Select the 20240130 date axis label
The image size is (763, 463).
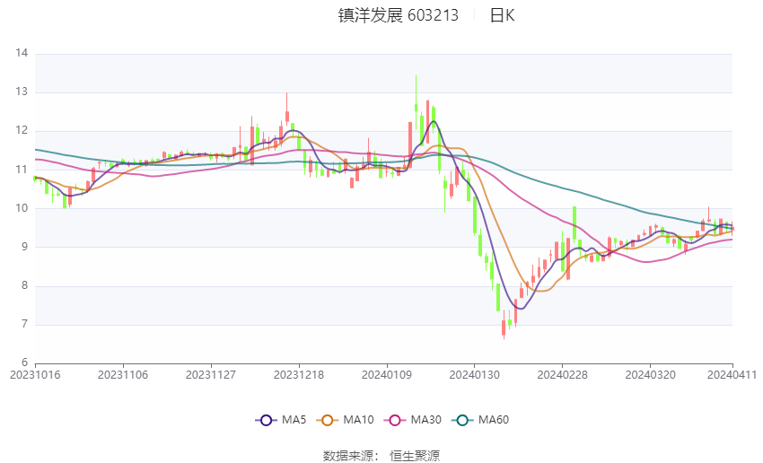(x=475, y=375)
